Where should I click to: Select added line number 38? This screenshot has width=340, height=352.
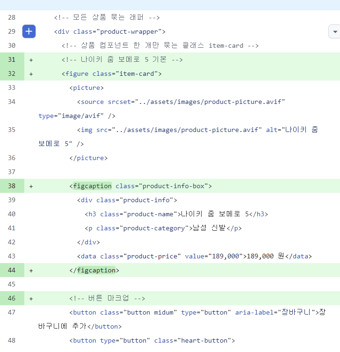coord(12,186)
